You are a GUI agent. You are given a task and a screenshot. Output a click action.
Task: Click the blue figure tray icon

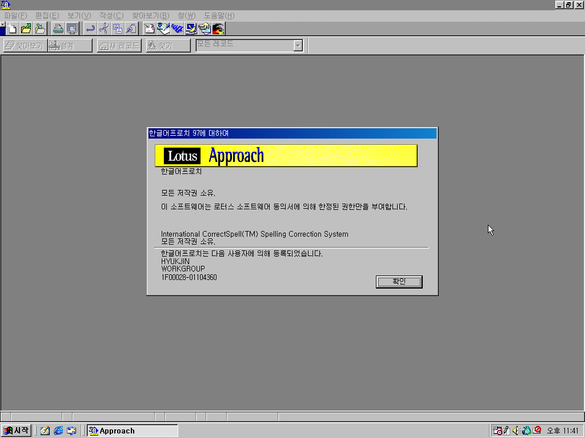(526, 431)
